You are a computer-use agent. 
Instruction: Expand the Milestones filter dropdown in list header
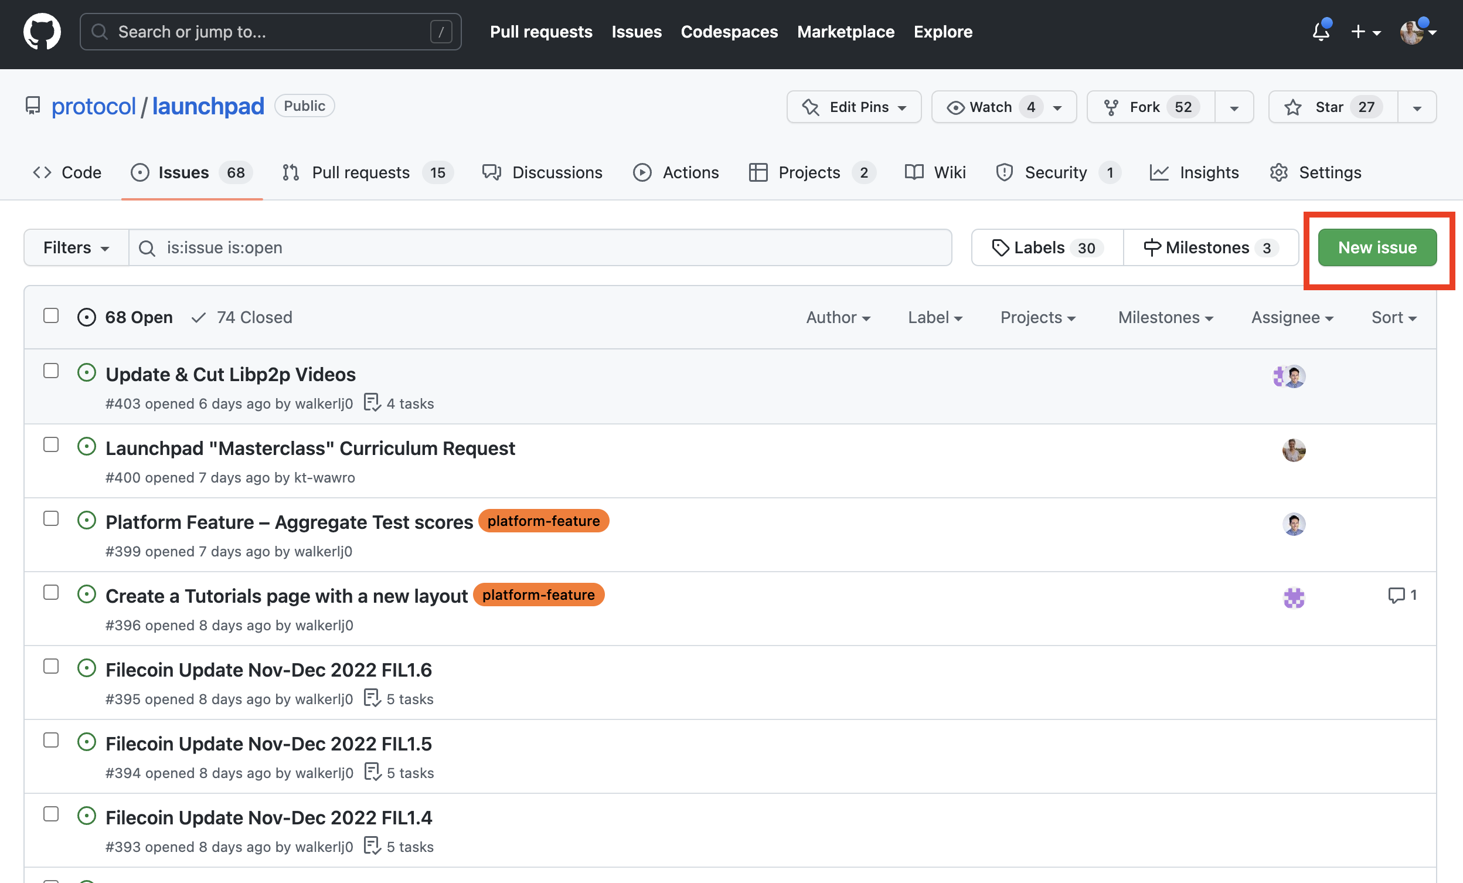[x=1165, y=318]
